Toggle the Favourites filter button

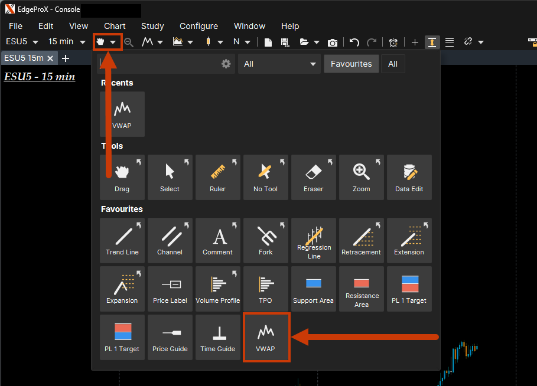coord(351,64)
